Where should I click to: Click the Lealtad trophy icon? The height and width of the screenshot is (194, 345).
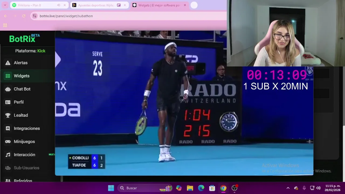pyautogui.click(x=8, y=115)
